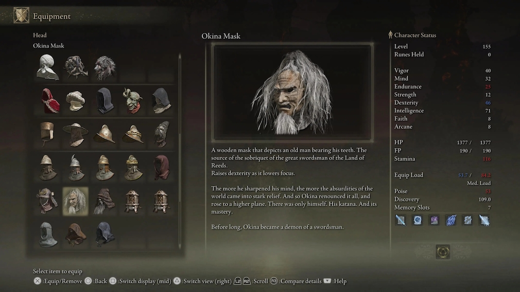Click the Back button prompt
Screen dimensions: 520x292
pyautogui.click(x=96, y=281)
